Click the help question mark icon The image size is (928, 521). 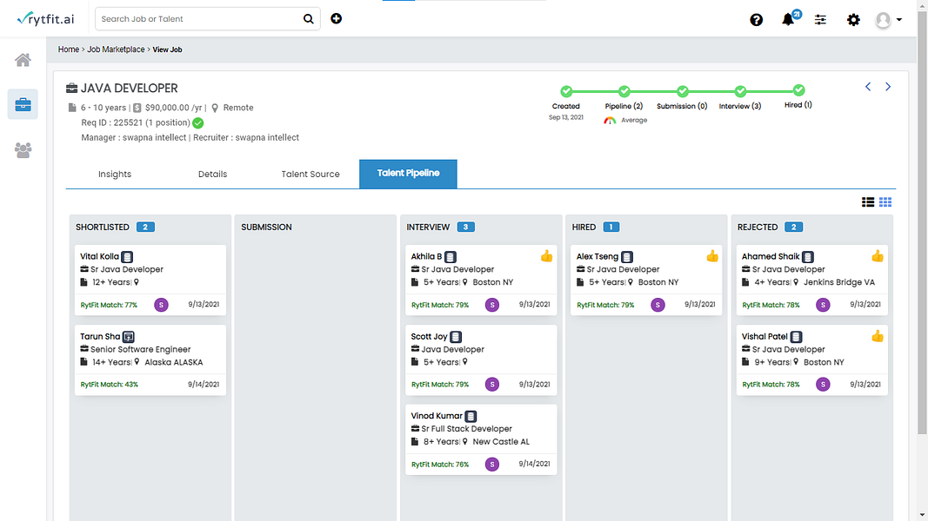pyautogui.click(x=756, y=19)
